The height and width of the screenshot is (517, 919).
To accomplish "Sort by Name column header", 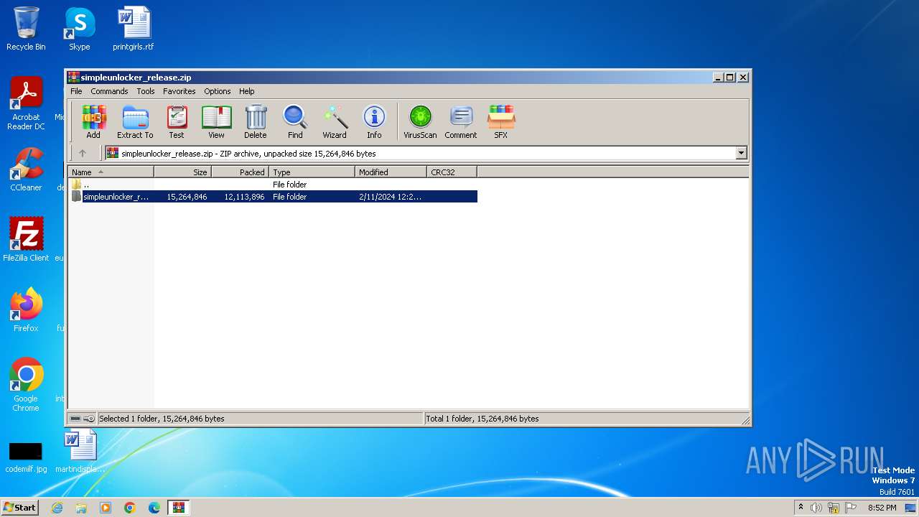I will pos(111,172).
